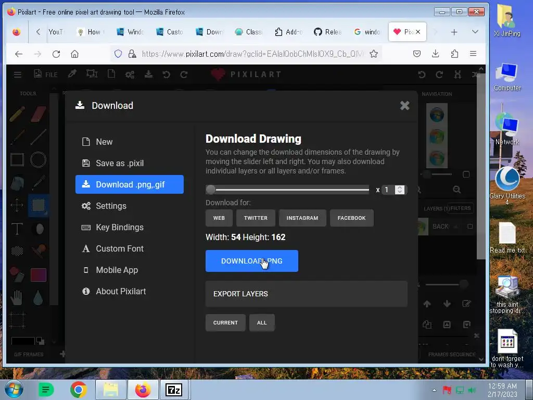Viewport: 533px width, 400px height.
Task: Open Firefox downloads panel
Action: [x=436, y=54]
